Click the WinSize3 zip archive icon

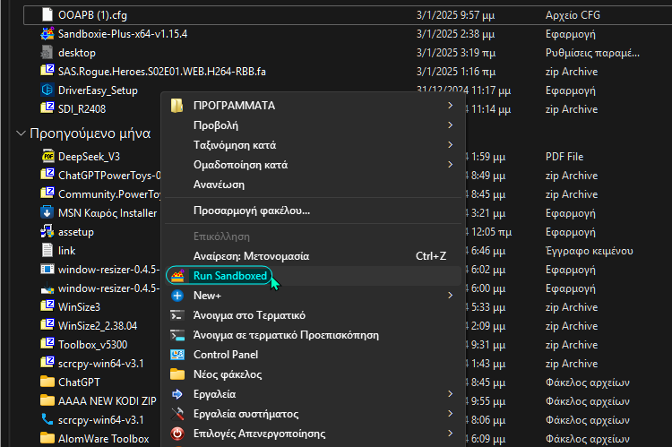[x=47, y=306]
